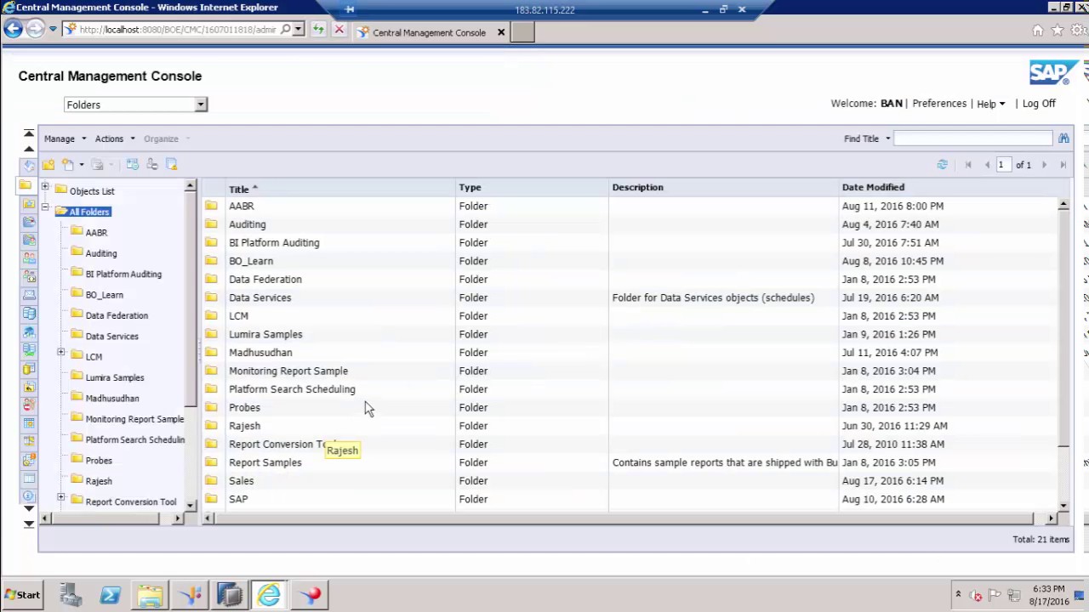Viewport: 1089px width, 612px height.
Task: Open the browser address bar dropdown
Action: (x=299, y=30)
